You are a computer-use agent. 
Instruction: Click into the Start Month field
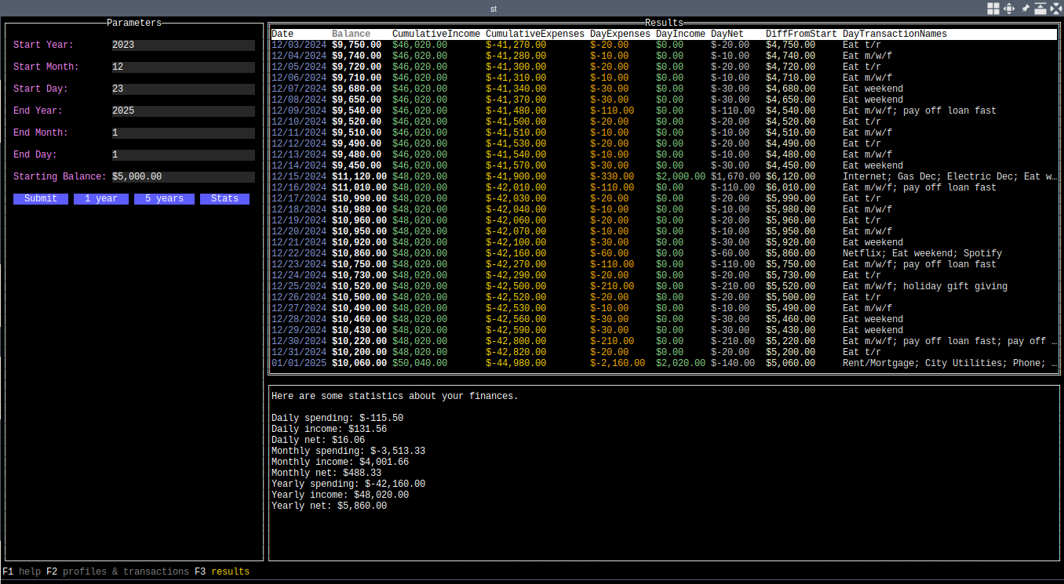click(183, 67)
